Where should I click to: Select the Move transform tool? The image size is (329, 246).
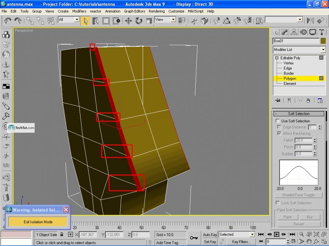(128, 21)
